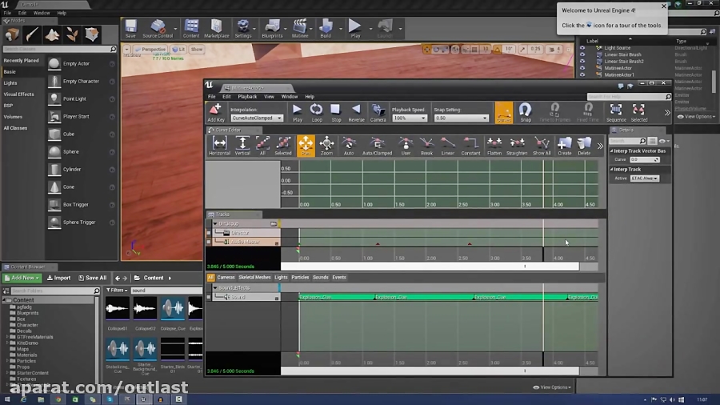
Task: Open the Filters dropdown in Content Browser
Action: click(117, 291)
